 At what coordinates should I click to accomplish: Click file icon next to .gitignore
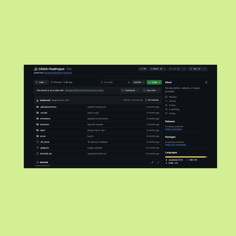click(37, 148)
